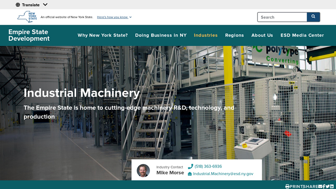Share page on Facebook icon
Image resolution: width=336 pixels, height=189 pixels.
click(x=324, y=186)
